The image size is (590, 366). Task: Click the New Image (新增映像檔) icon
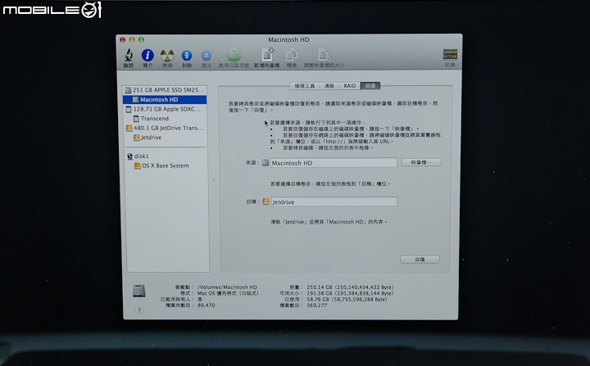[267, 55]
